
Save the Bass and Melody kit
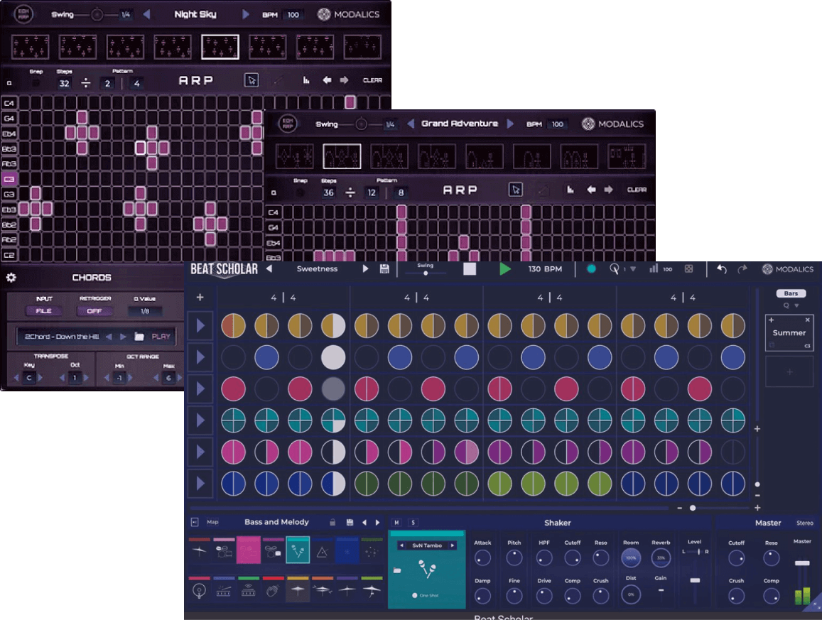tap(350, 522)
